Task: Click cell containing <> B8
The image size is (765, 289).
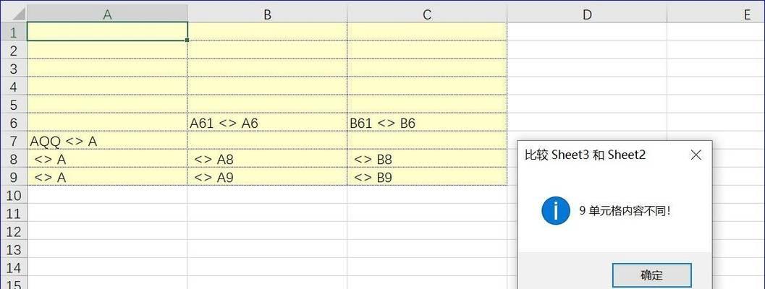Action: [427, 159]
